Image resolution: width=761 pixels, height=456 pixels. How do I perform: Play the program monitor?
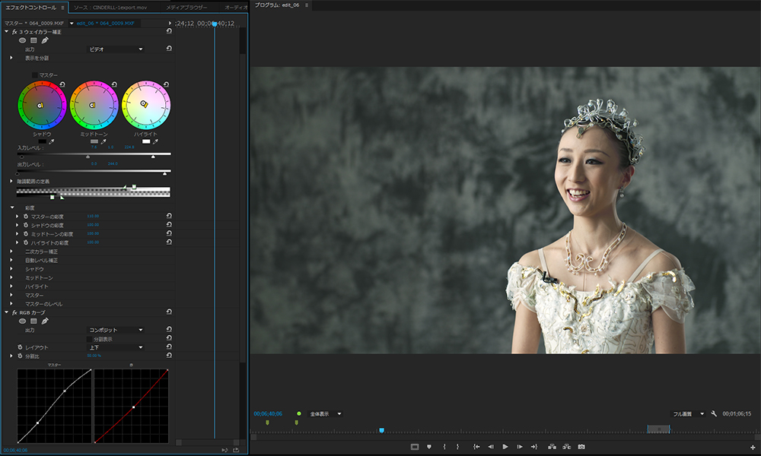[x=505, y=446]
